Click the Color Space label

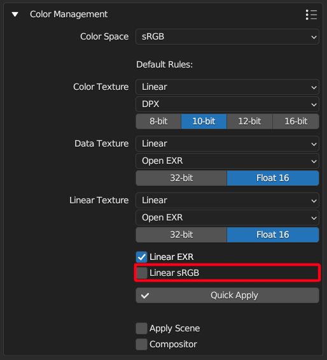coord(104,37)
